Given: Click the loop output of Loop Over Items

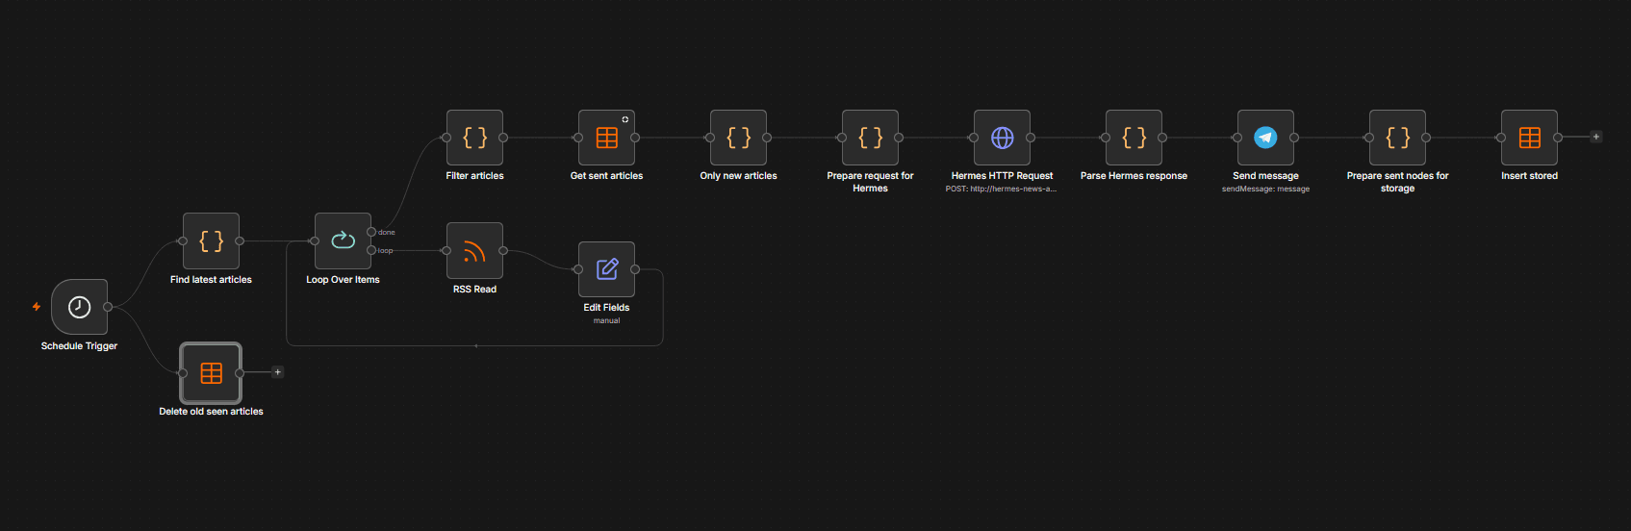Looking at the screenshot, I should pyautogui.click(x=371, y=250).
